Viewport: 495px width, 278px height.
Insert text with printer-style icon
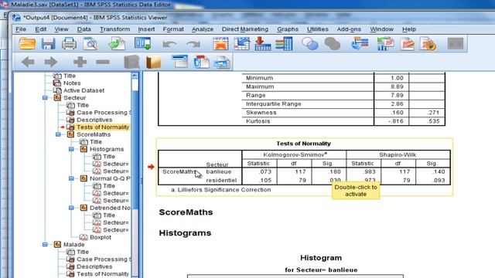222,62
